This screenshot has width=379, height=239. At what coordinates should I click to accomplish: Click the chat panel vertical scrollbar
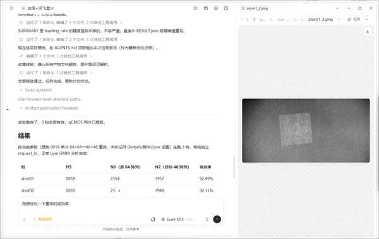click(x=234, y=168)
